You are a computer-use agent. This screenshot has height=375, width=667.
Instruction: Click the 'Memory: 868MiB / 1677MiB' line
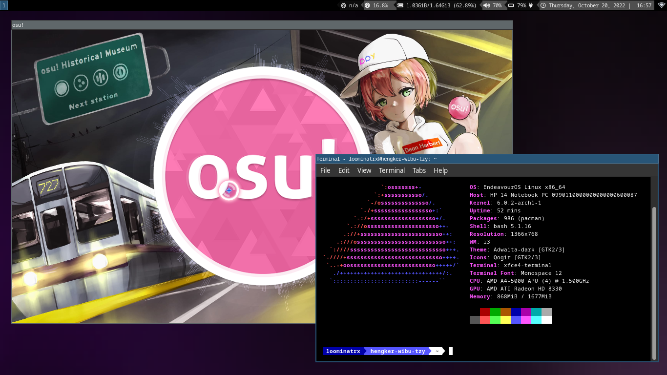coord(511,296)
